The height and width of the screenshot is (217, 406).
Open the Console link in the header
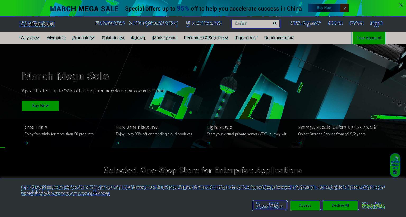[x=356, y=23]
